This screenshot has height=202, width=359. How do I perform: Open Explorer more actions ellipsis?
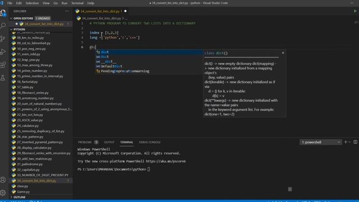coord(67,11)
